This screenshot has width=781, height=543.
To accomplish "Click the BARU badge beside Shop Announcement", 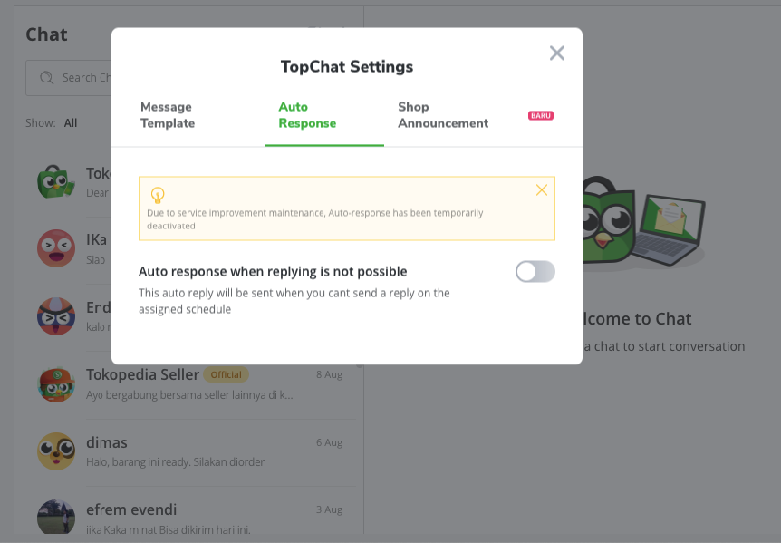I will 540,115.
